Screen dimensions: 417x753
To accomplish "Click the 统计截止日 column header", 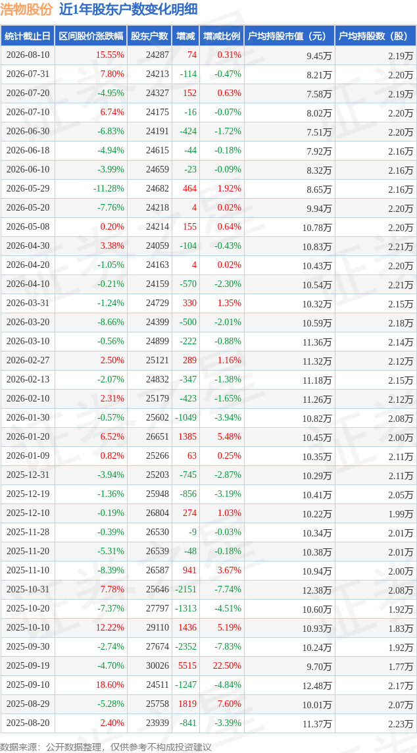I will [28, 36].
